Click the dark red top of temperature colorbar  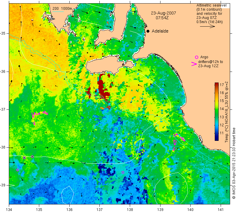point(217,84)
